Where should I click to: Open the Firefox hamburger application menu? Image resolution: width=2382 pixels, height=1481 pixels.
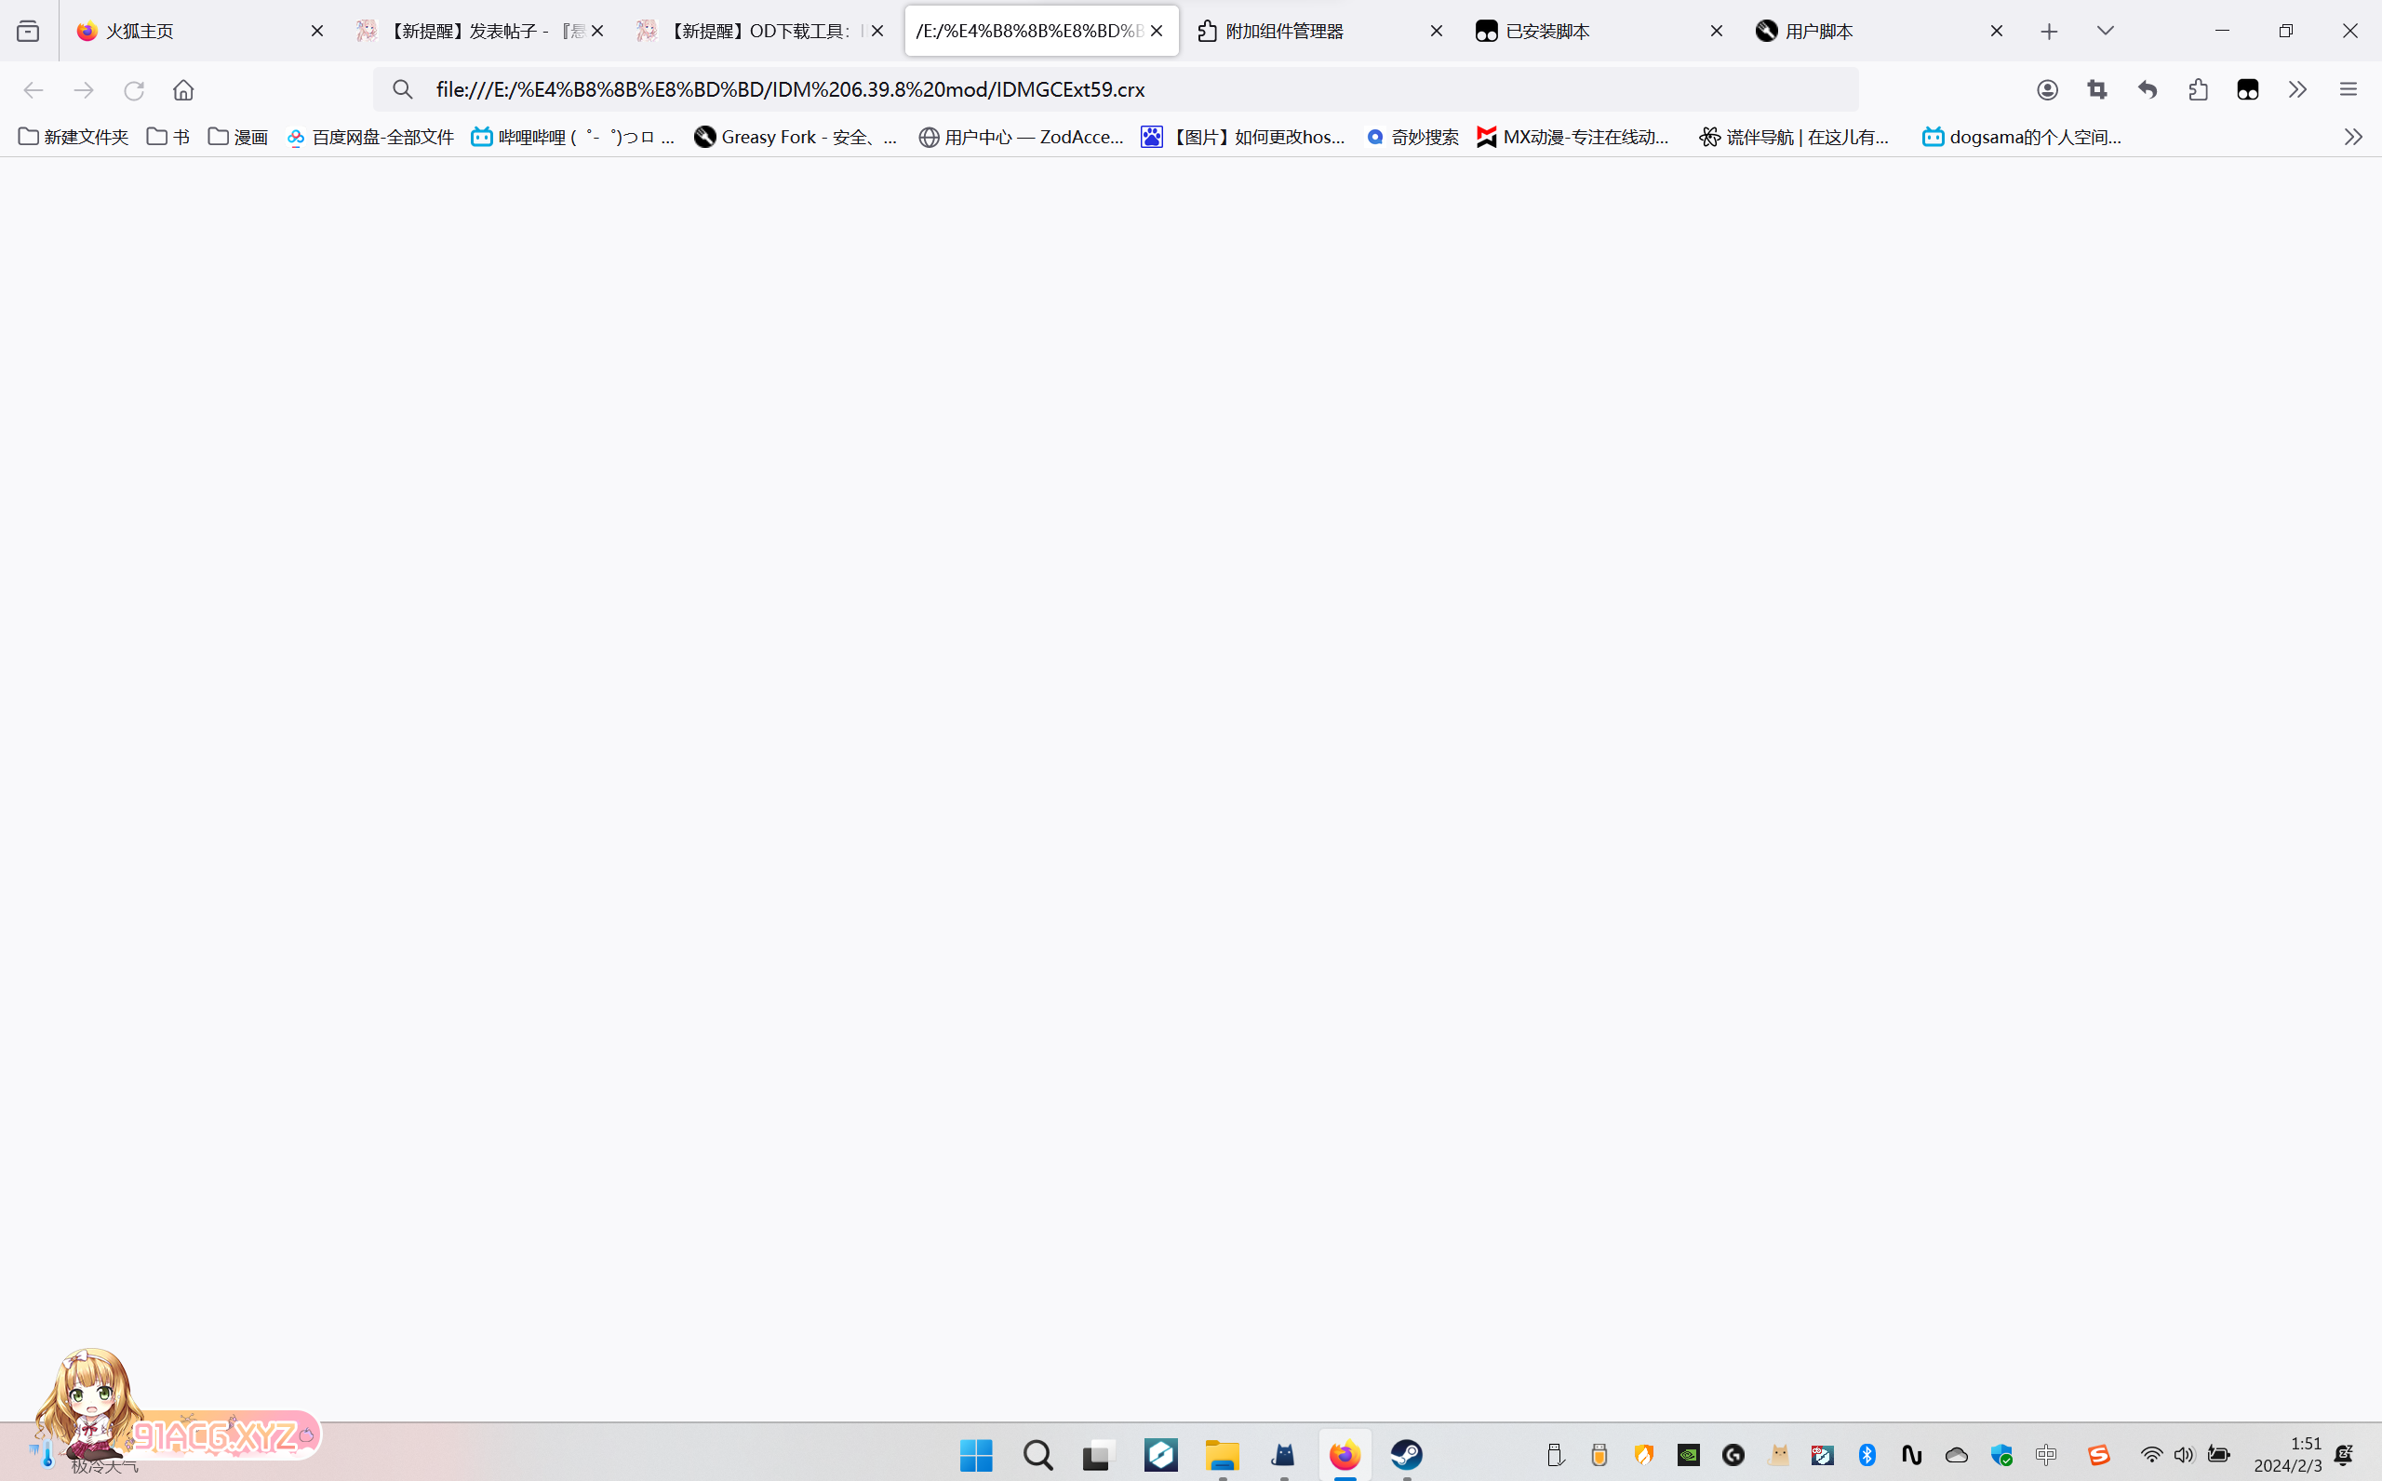tap(2348, 90)
